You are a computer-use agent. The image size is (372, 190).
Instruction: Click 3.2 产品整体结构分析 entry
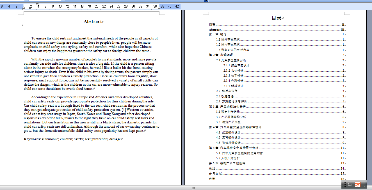pos(281,117)
